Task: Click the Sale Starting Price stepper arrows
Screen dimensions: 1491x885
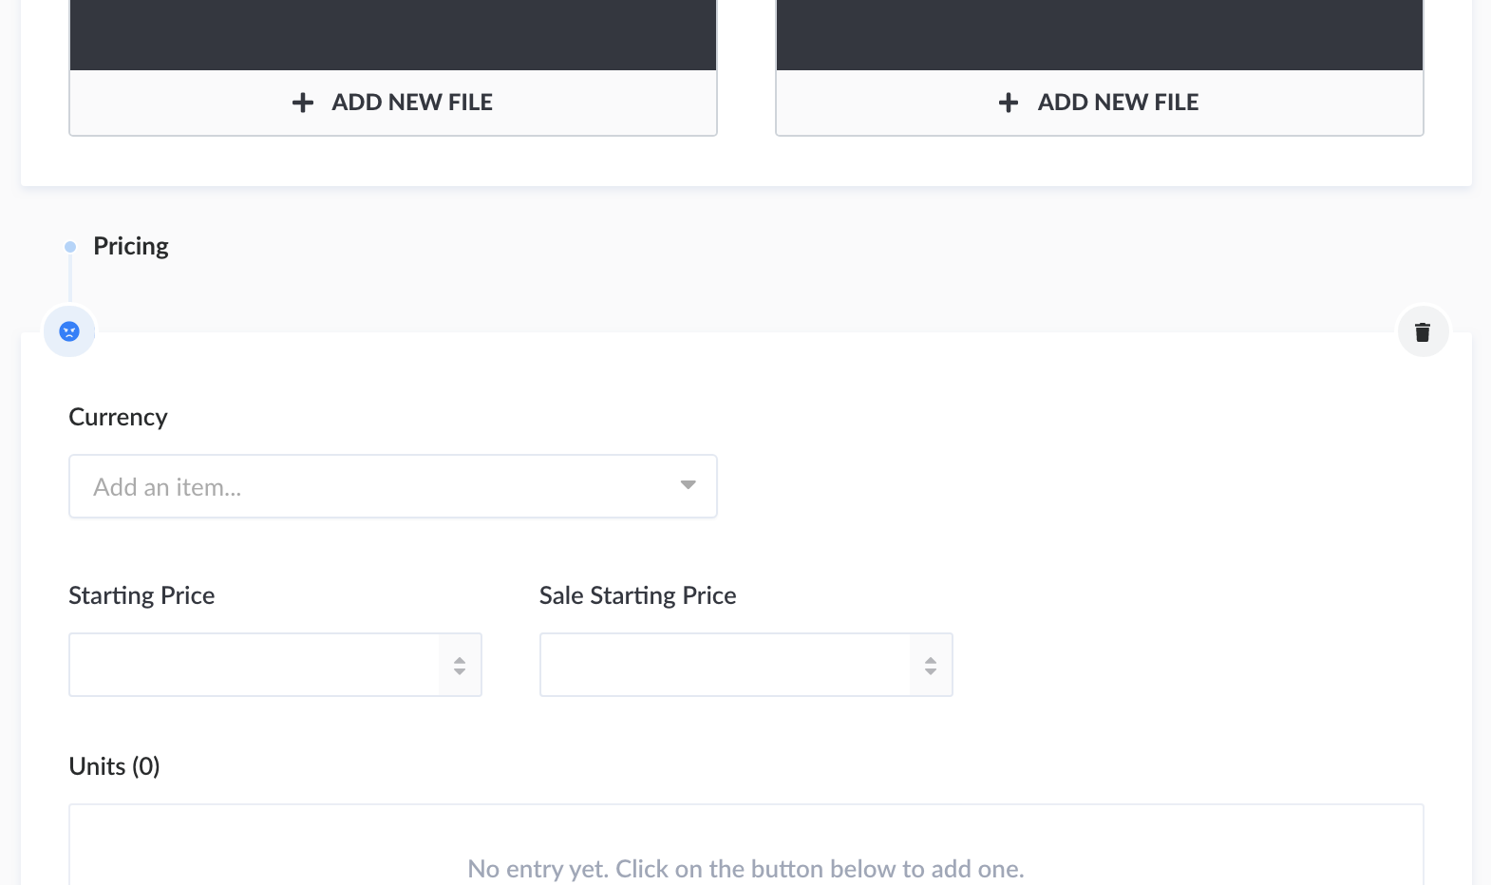Action: click(930, 665)
